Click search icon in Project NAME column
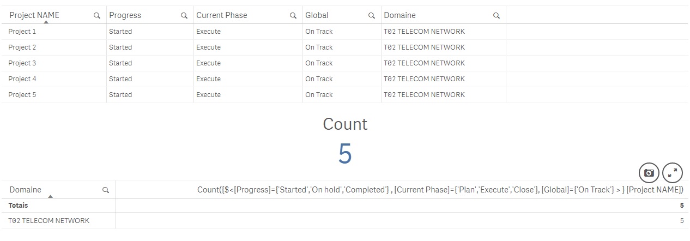This screenshot has width=690, height=241. (97, 16)
